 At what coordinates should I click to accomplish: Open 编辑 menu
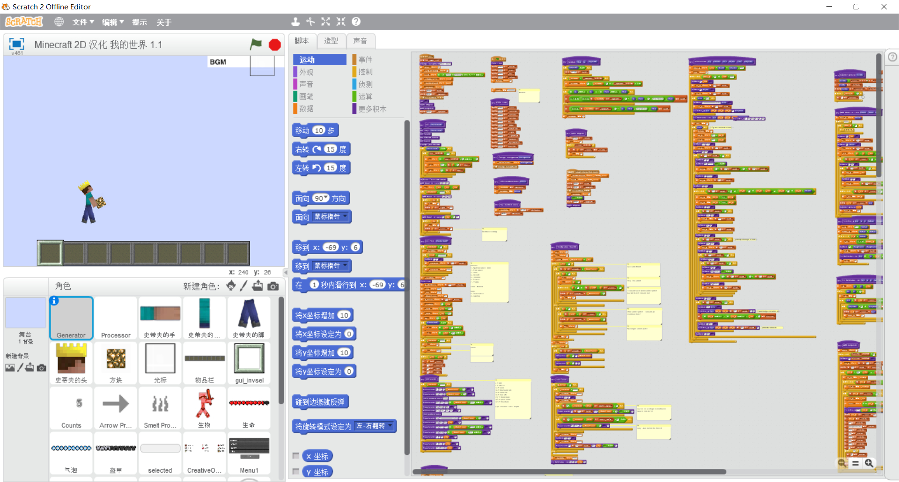point(113,22)
